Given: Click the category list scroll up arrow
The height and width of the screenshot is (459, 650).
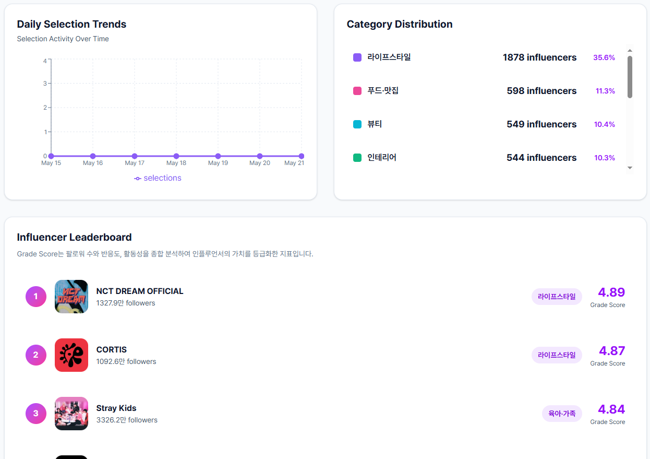Looking at the screenshot, I should pyautogui.click(x=630, y=51).
